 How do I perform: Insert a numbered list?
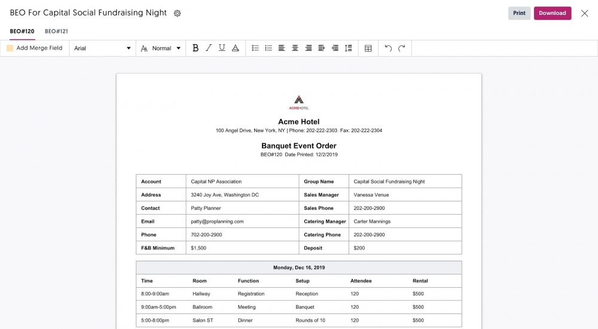255,48
